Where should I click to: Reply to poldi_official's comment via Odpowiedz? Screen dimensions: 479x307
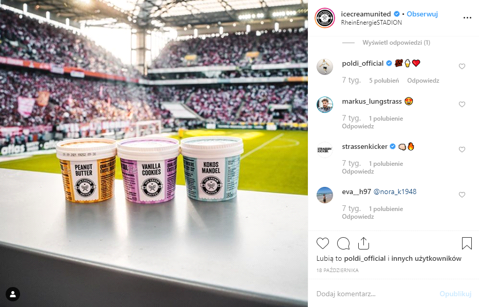tap(423, 81)
